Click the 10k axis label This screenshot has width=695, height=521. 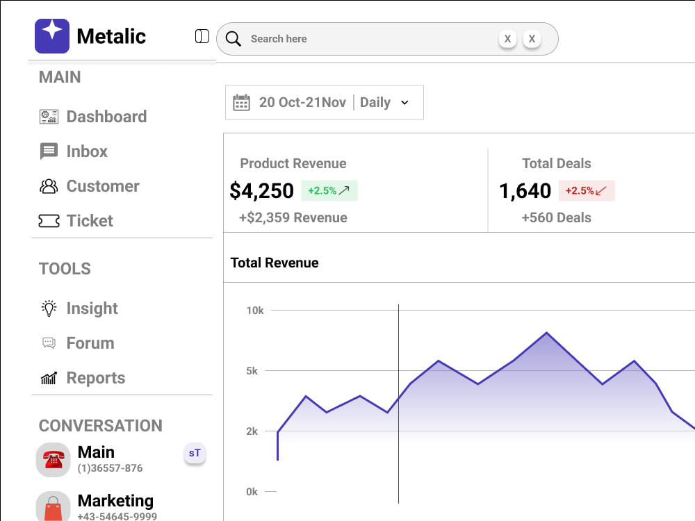pos(255,311)
